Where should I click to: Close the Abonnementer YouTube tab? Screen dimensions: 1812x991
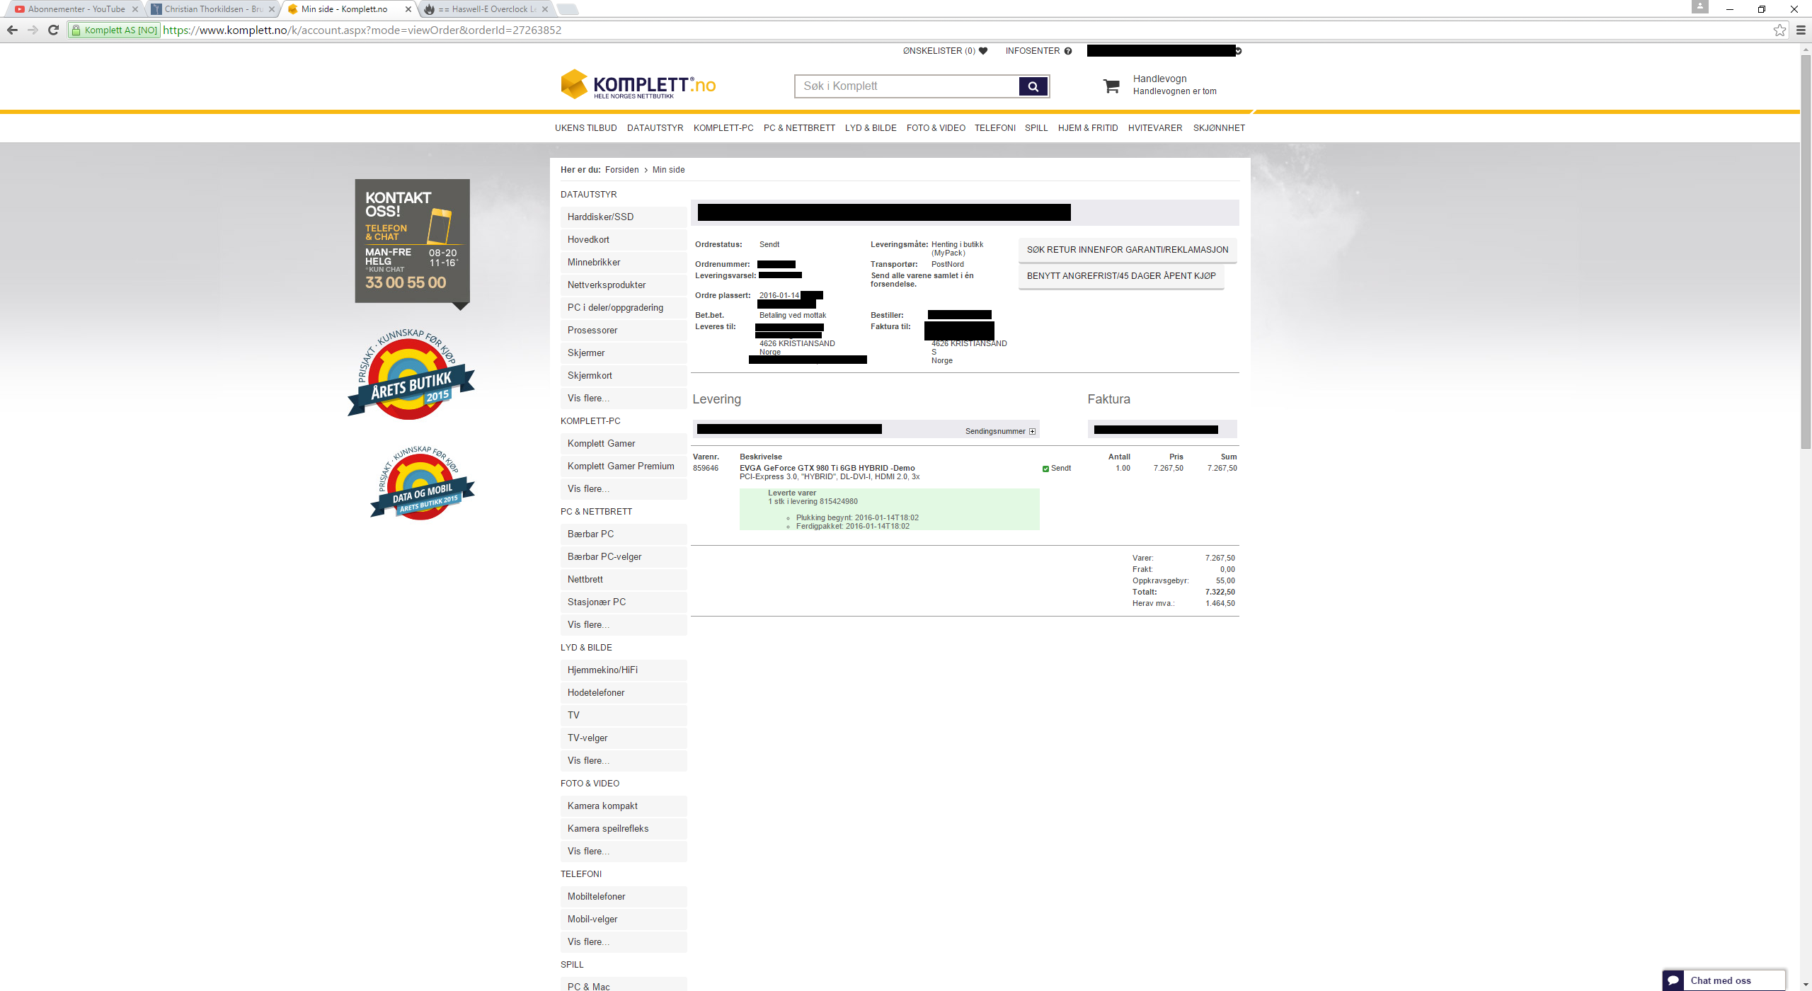(x=135, y=9)
